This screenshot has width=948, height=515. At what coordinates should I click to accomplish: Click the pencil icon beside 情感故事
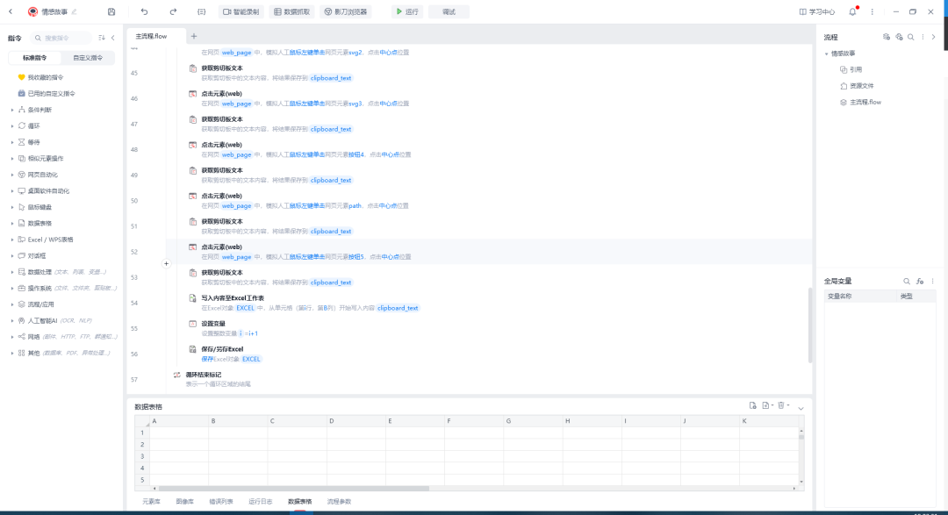[x=75, y=11]
